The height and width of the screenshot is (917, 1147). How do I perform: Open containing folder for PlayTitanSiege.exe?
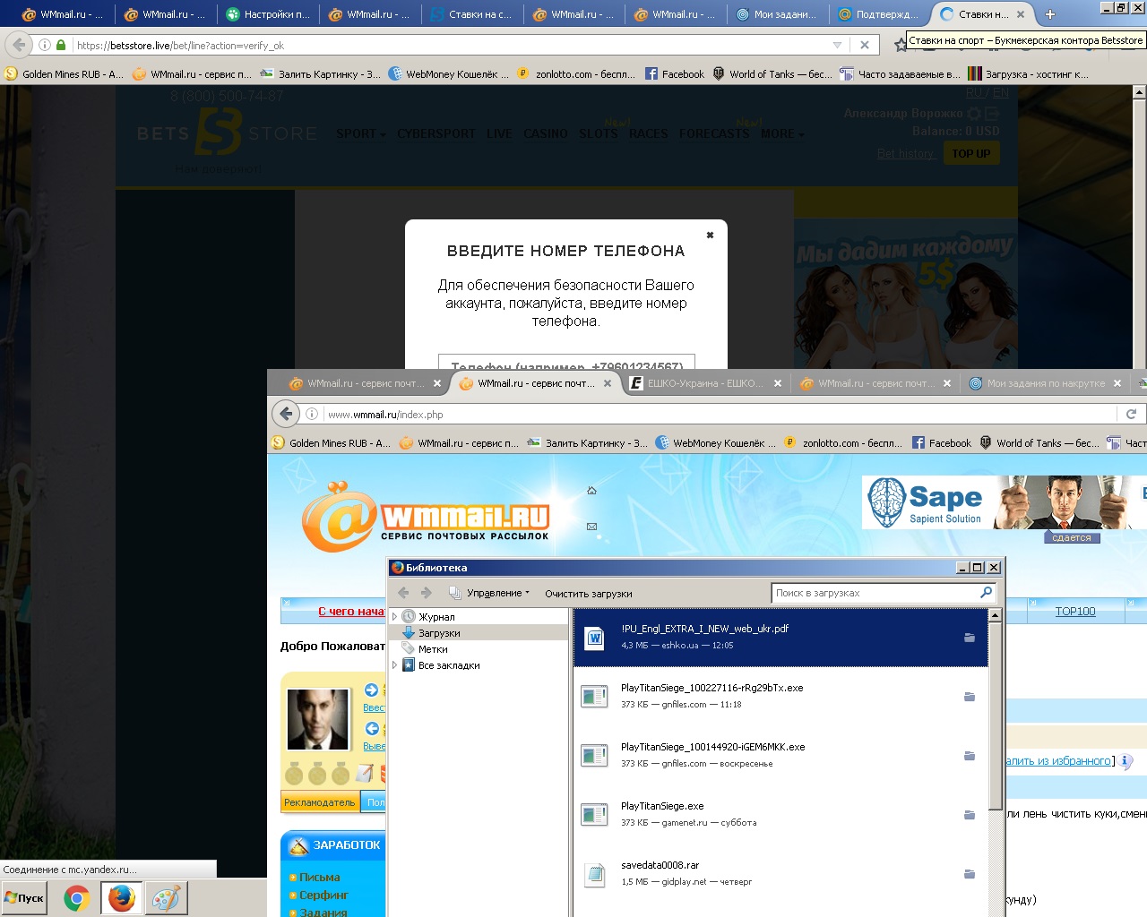(970, 815)
